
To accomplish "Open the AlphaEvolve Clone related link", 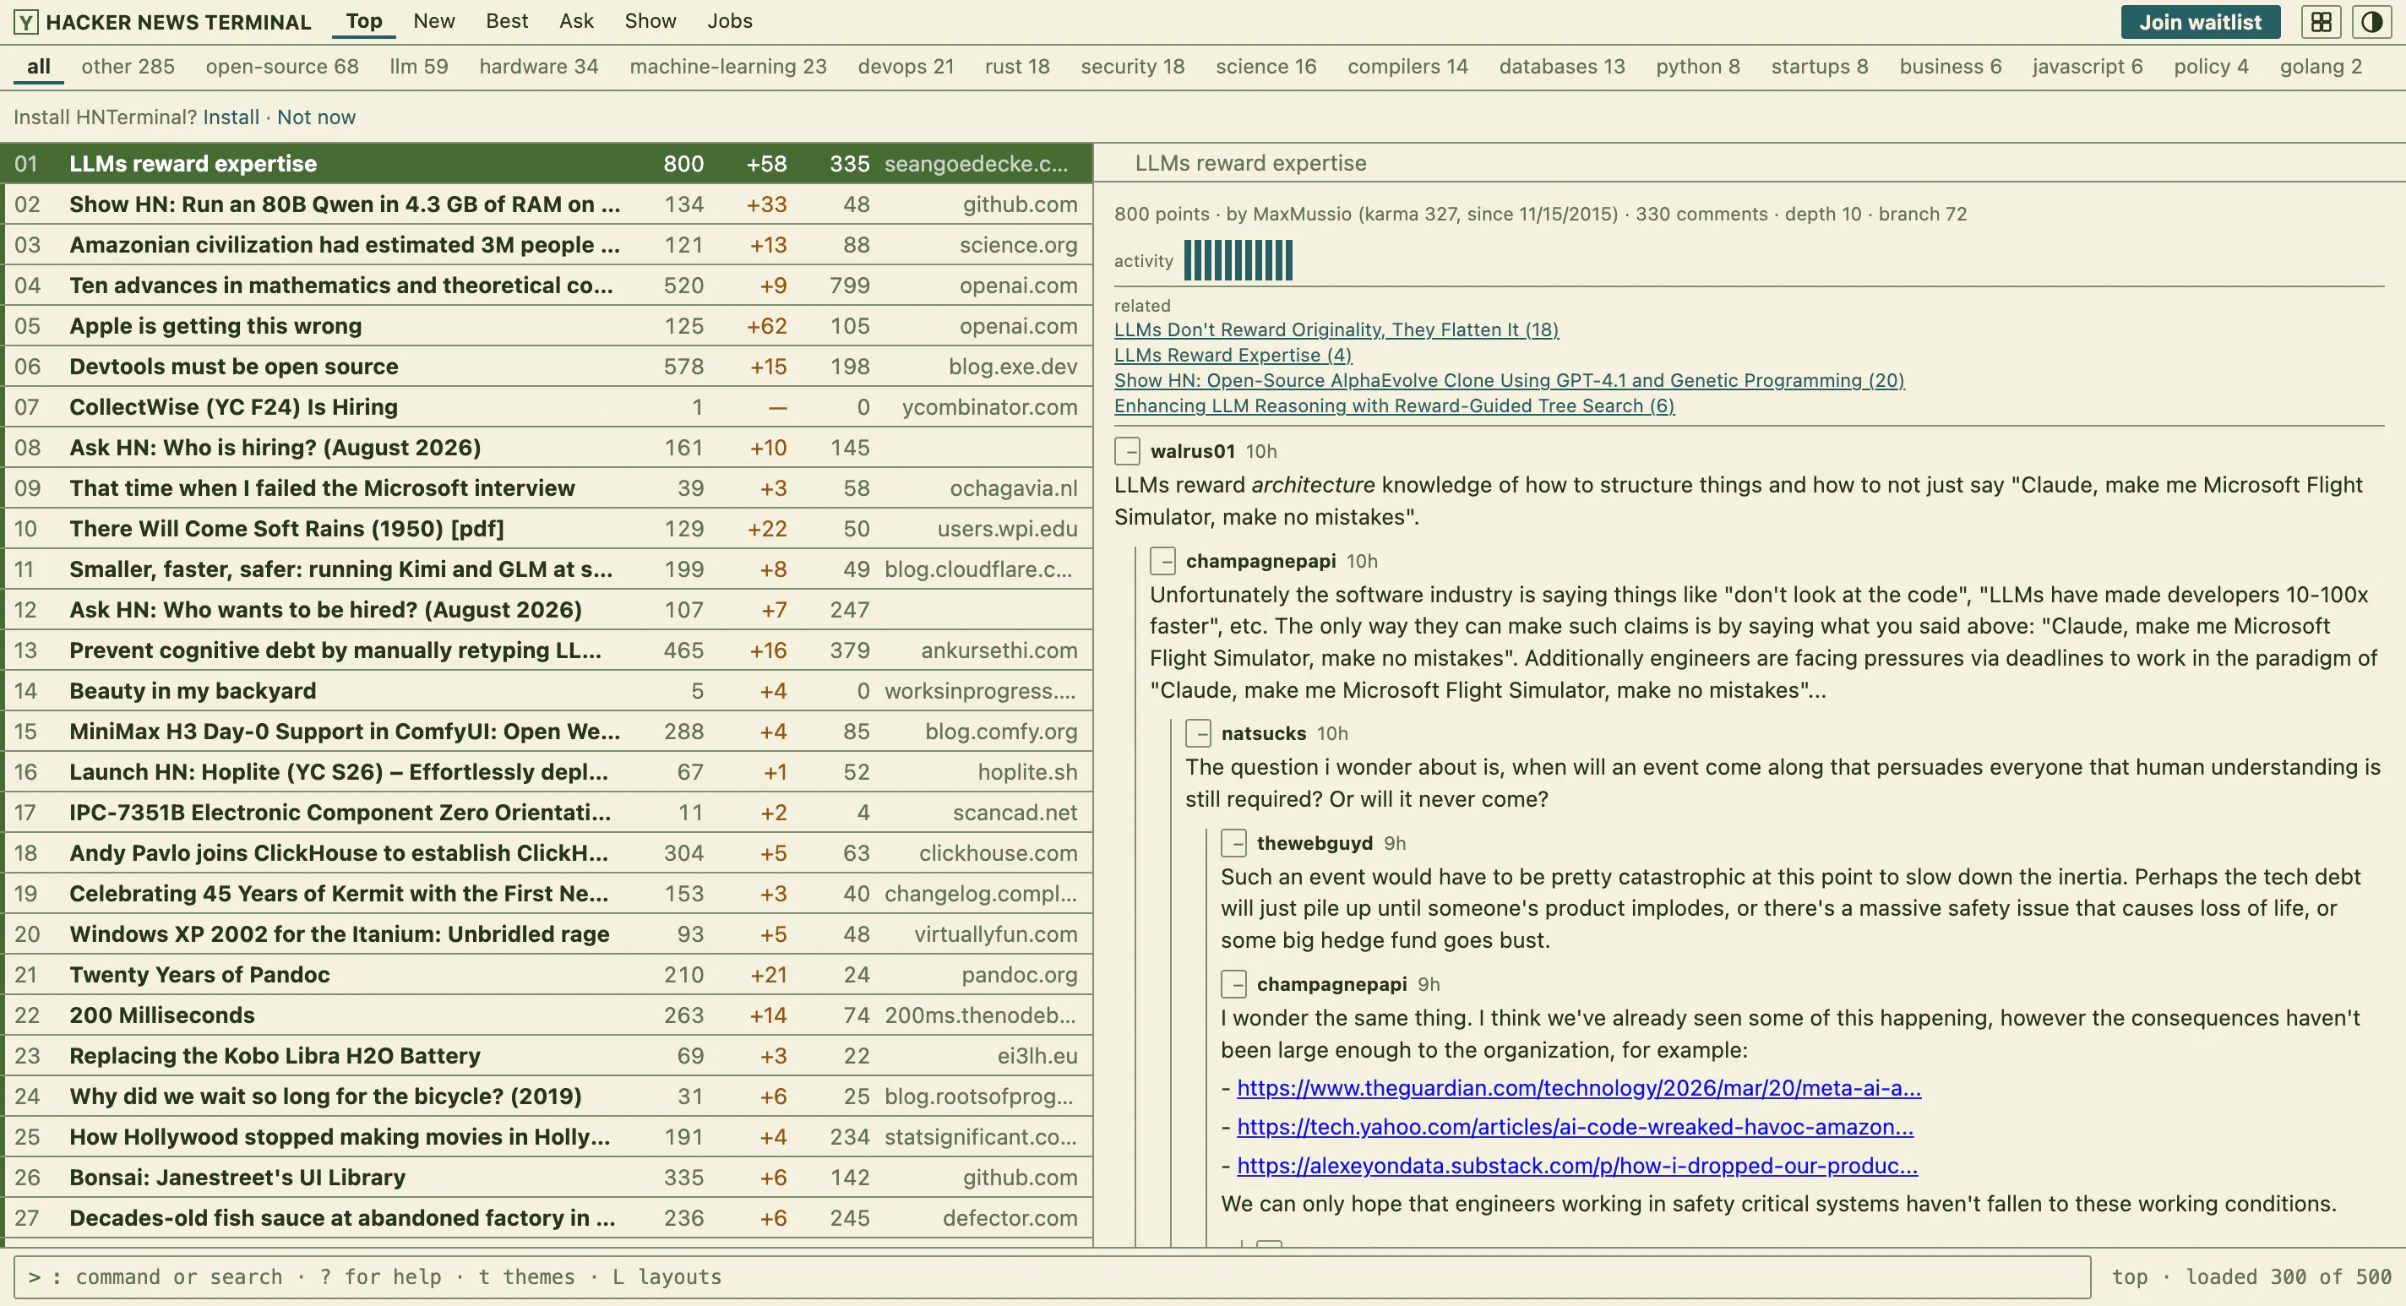I will coord(1510,380).
